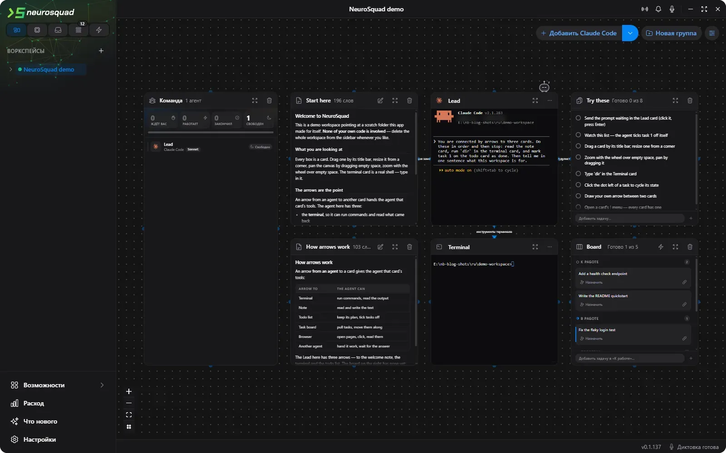Screen dimensions: 726x453
Task: Delete the Board card
Action: 690,247
